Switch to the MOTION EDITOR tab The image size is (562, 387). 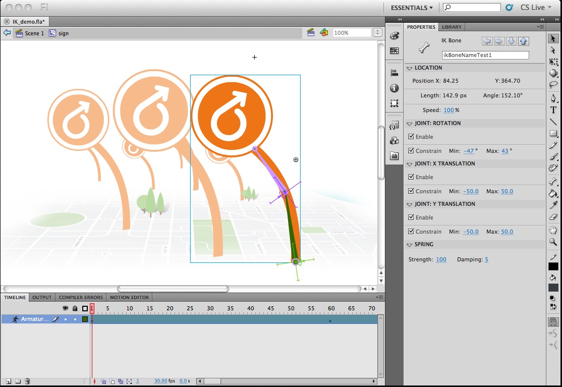click(x=129, y=297)
